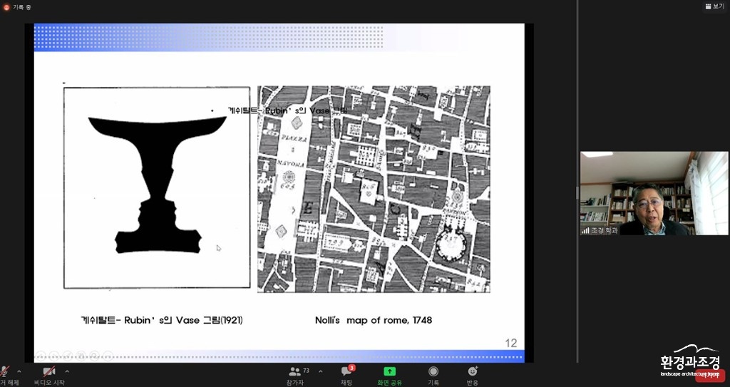The width and height of the screenshot is (730, 387).
Task: Click the 조경 학과 participant name label
Action: [605, 230]
